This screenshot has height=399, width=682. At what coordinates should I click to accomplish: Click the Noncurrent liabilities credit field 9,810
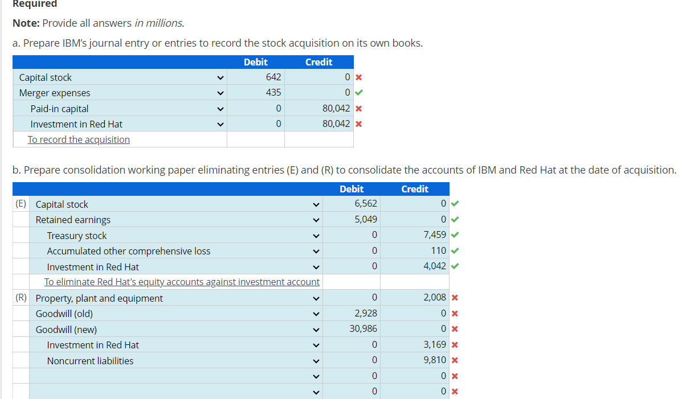[x=415, y=360]
